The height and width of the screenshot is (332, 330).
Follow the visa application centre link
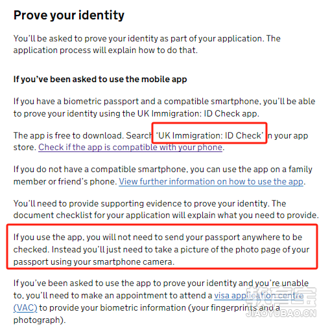[259, 296]
